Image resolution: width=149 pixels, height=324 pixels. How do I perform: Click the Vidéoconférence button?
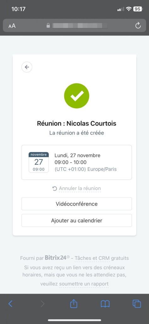[77, 204]
